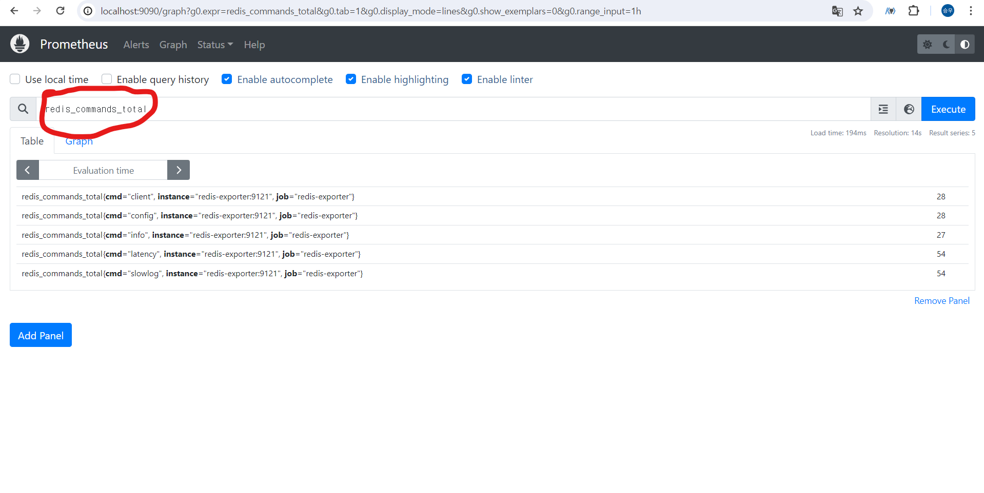Select browser-preferred theme contrast icon
Image resolution: width=984 pixels, height=493 pixels.
(965, 45)
